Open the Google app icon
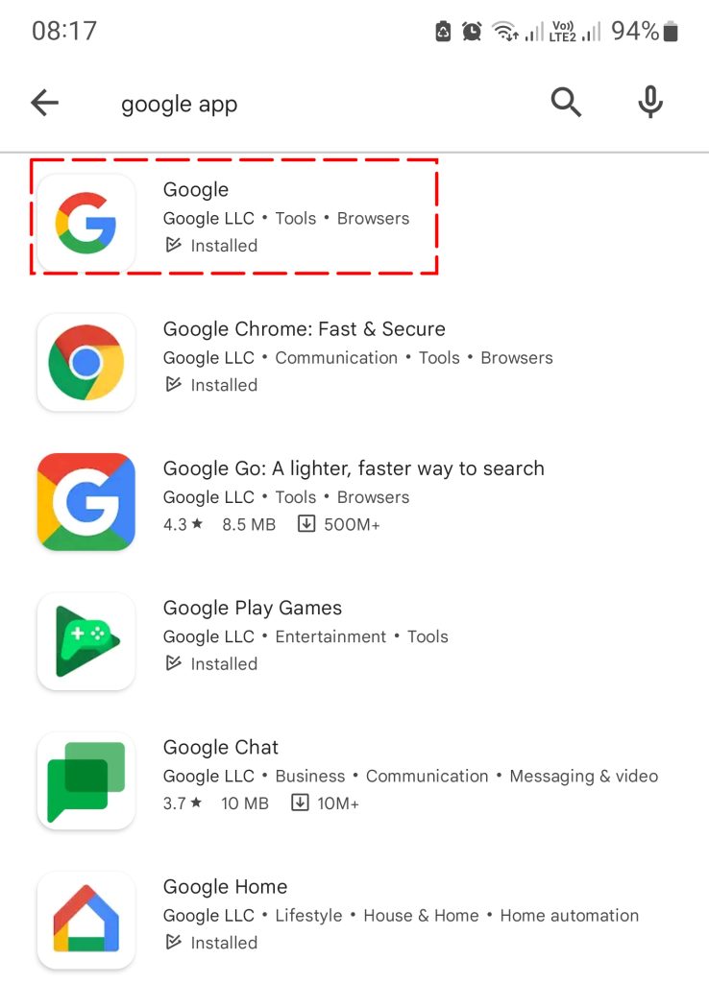709x983 pixels. [86, 223]
